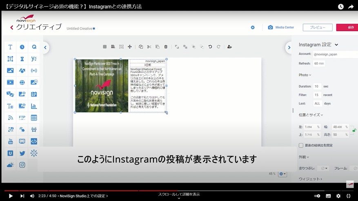Add the Instagram widget

[x=22, y=165]
